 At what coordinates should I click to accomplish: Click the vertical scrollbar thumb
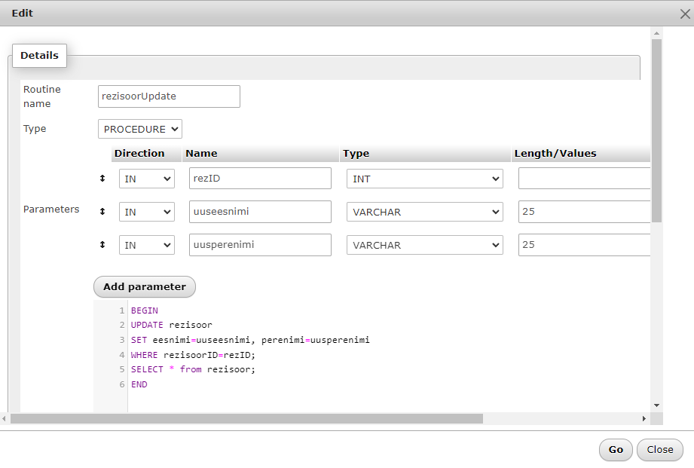(x=657, y=130)
